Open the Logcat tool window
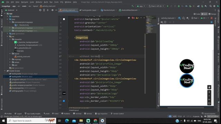The height and width of the screenshot is (124, 221). (18, 114)
